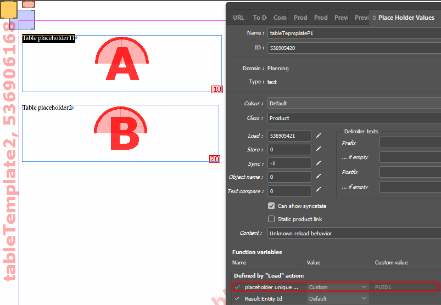Click the Table placeholder11 text

[x=48, y=38]
